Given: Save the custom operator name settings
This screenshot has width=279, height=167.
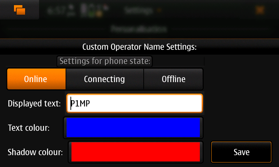Looking at the screenshot, I should tap(241, 152).
